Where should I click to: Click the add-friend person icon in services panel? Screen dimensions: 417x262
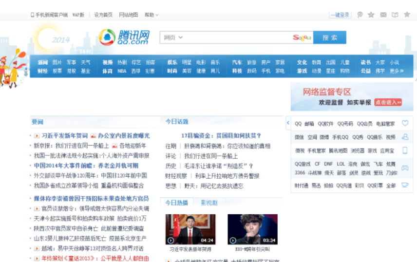click(405, 137)
